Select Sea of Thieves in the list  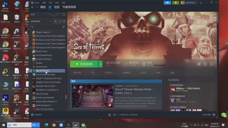tap(48, 71)
